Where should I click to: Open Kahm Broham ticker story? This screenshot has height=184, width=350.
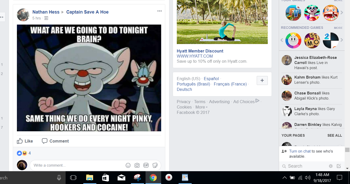pyautogui.click(x=312, y=80)
